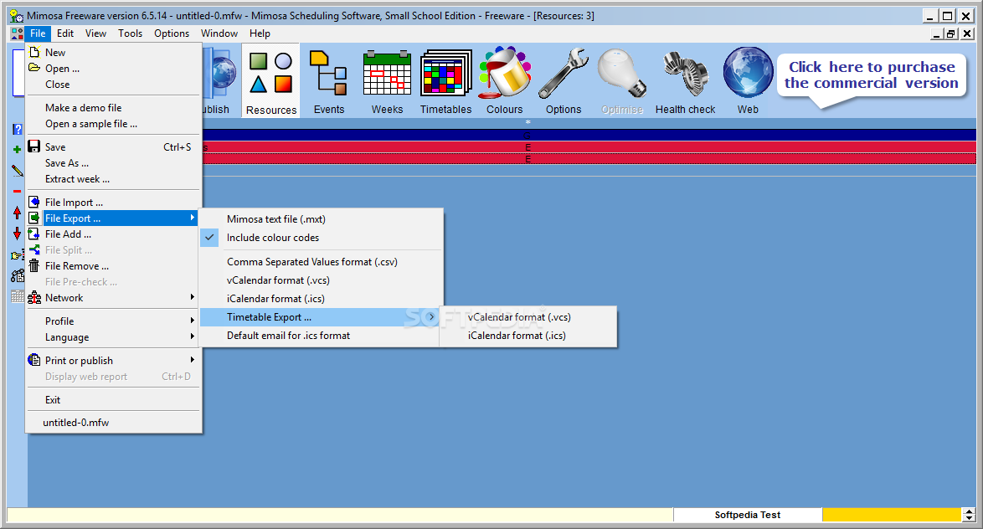Open the Window menu

pos(219,33)
